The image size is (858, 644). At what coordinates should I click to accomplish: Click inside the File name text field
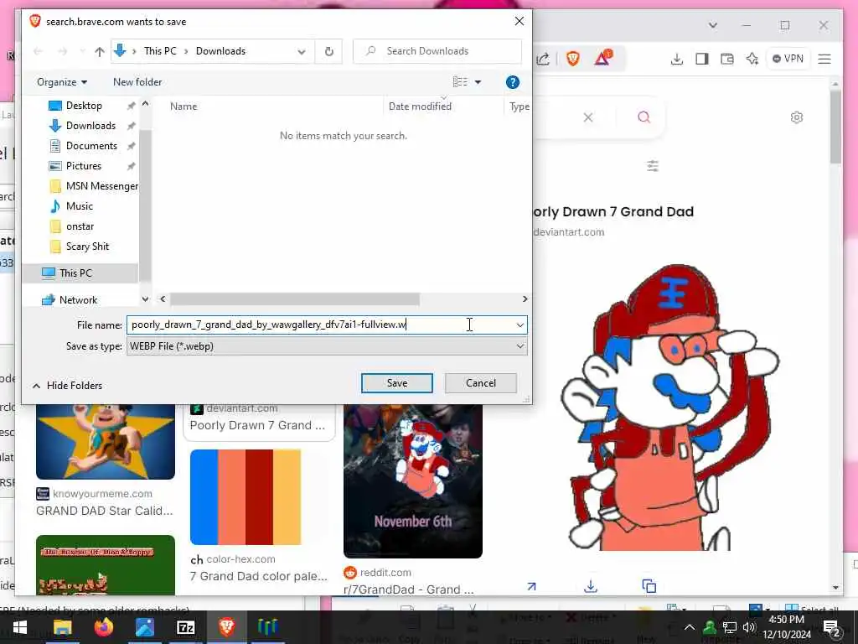(320, 325)
